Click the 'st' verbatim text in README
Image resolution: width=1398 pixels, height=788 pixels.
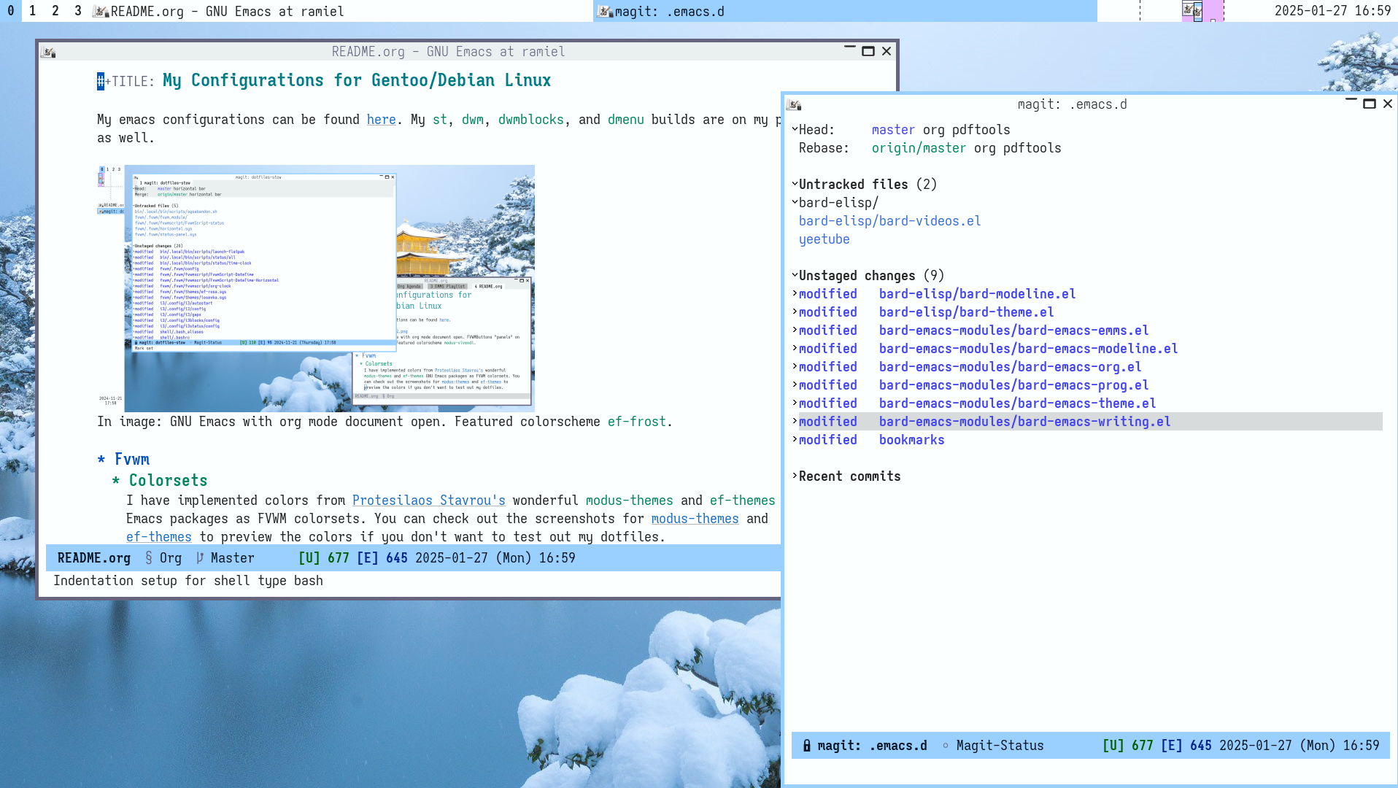tap(440, 120)
